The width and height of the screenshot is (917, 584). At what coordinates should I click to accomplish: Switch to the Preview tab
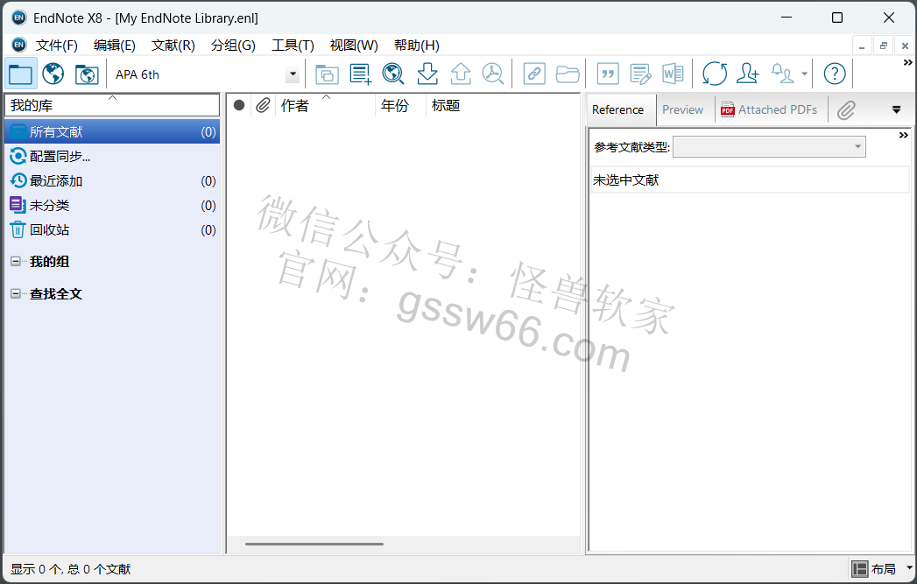tap(682, 110)
